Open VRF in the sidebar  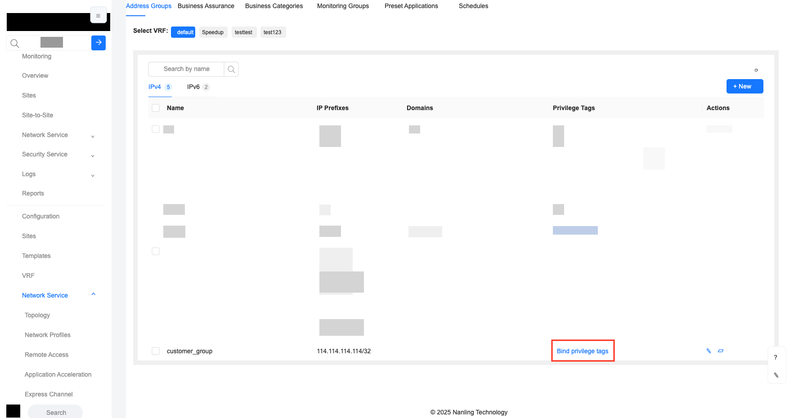click(28, 276)
